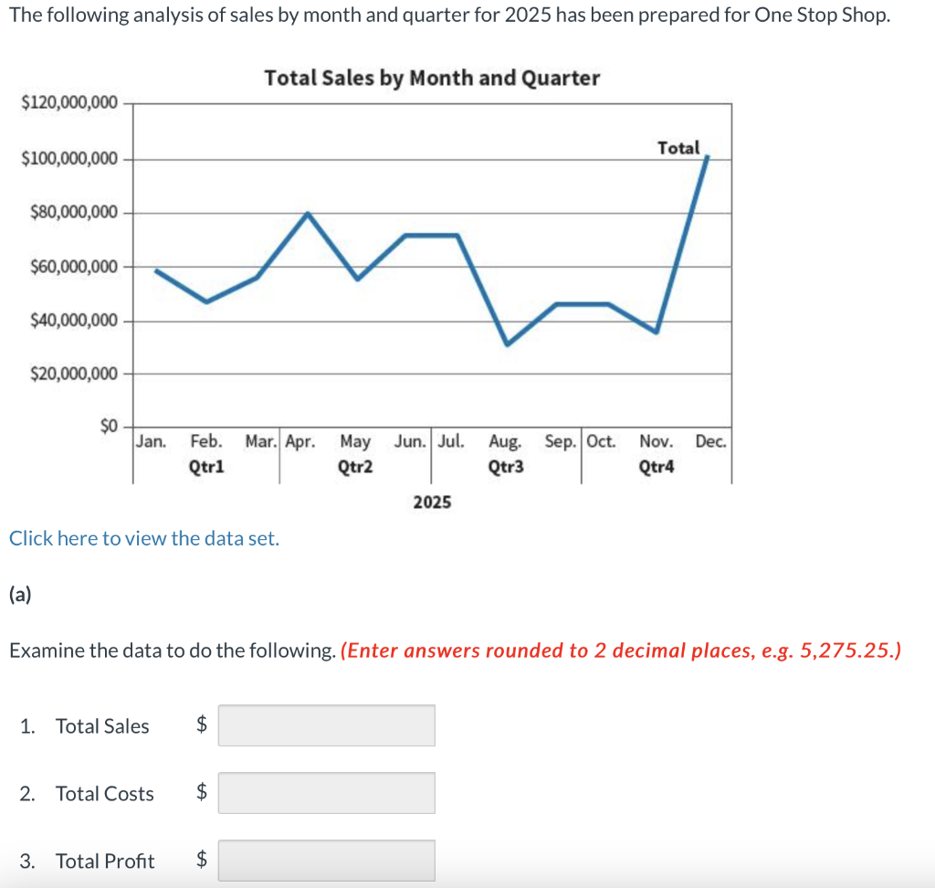
Task: Click the Total series legend label
Action: click(678, 148)
